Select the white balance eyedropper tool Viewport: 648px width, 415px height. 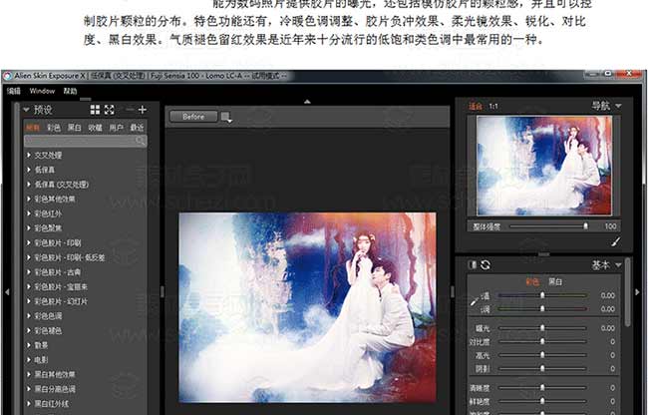click(x=475, y=301)
